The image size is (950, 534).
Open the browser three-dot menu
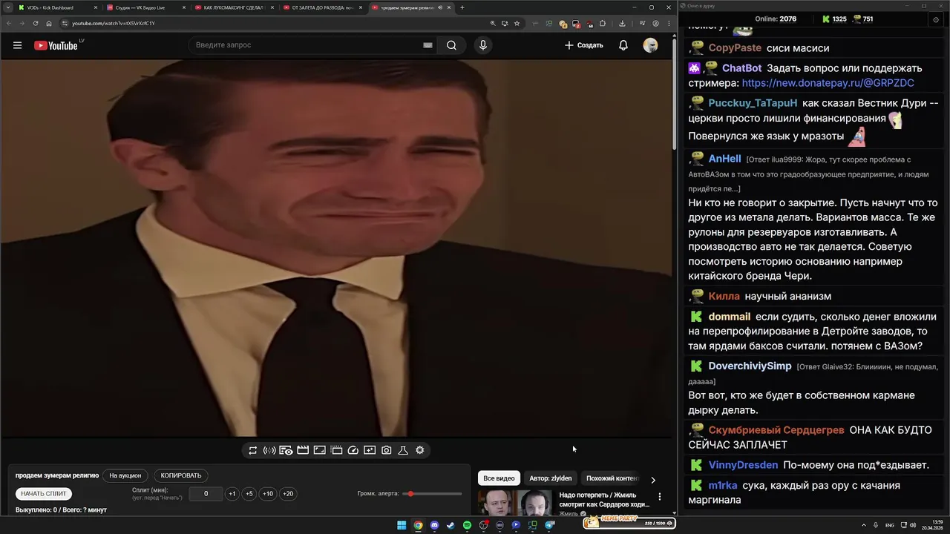(x=667, y=23)
